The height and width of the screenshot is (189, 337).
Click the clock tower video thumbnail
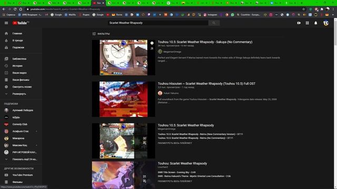click(124, 57)
